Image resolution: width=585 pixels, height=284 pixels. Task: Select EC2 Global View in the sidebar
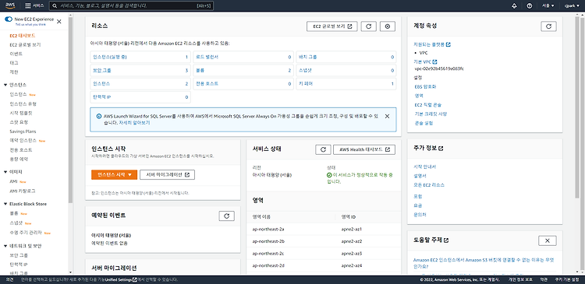point(25,44)
